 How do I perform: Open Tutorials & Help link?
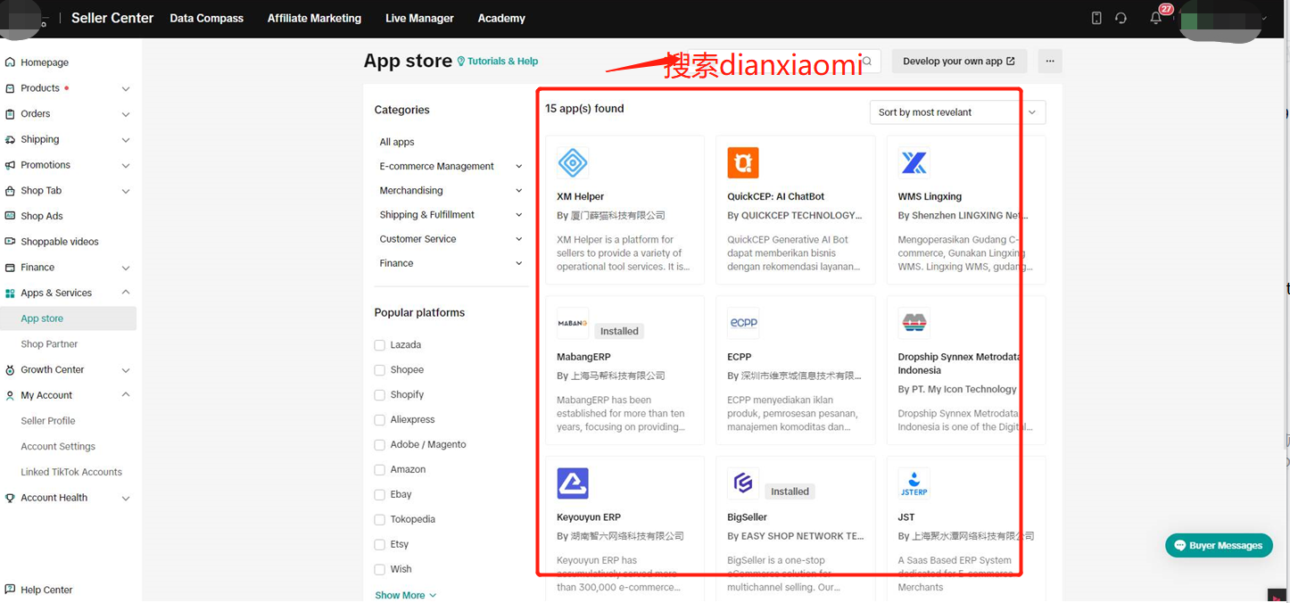pos(498,62)
